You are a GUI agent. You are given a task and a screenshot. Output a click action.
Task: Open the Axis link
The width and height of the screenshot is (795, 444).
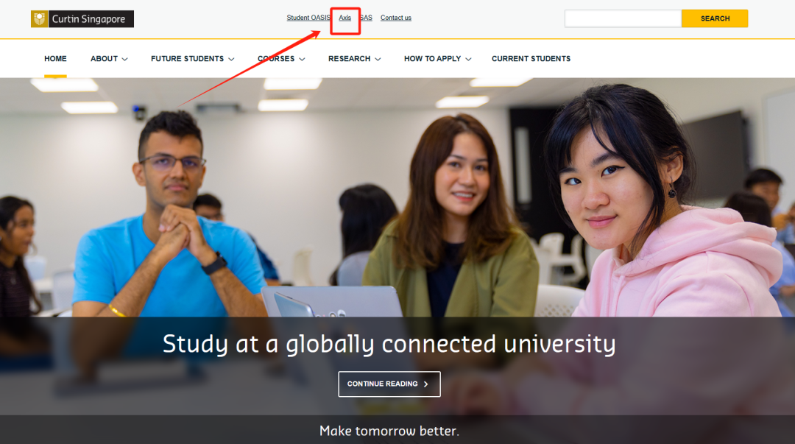[x=344, y=18]
